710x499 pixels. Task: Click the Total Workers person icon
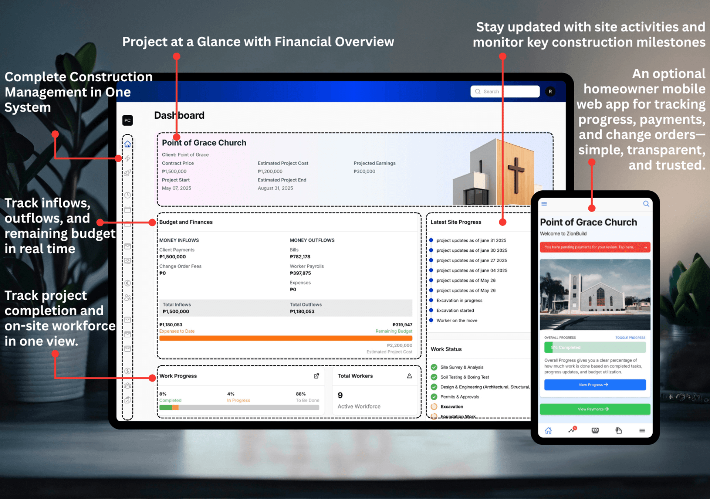[x=409, y=376]
